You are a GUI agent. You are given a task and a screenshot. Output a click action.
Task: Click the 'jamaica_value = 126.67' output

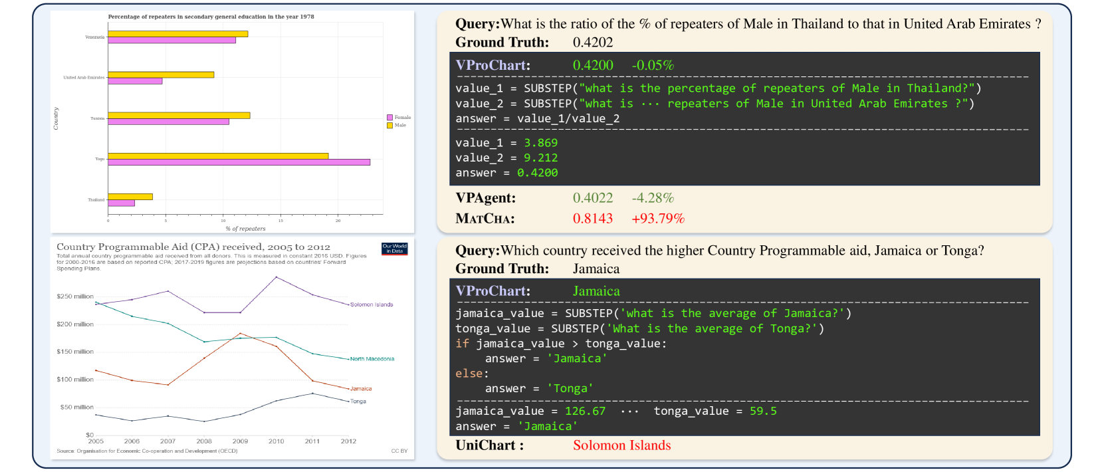tap(530, 411)
